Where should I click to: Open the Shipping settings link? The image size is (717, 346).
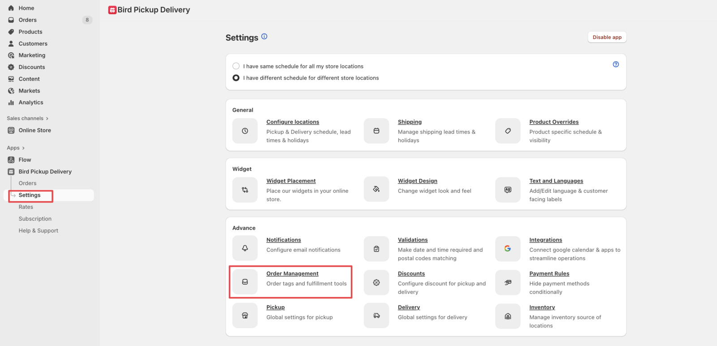pos(410,122)
